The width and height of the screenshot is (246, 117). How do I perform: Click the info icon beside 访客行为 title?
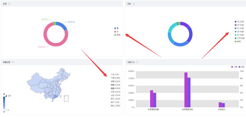pos(137,62)
